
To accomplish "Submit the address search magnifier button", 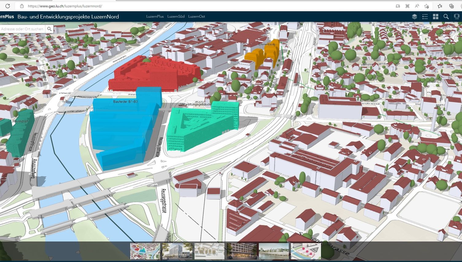I will pyautogui.click(x=49, y=29).
